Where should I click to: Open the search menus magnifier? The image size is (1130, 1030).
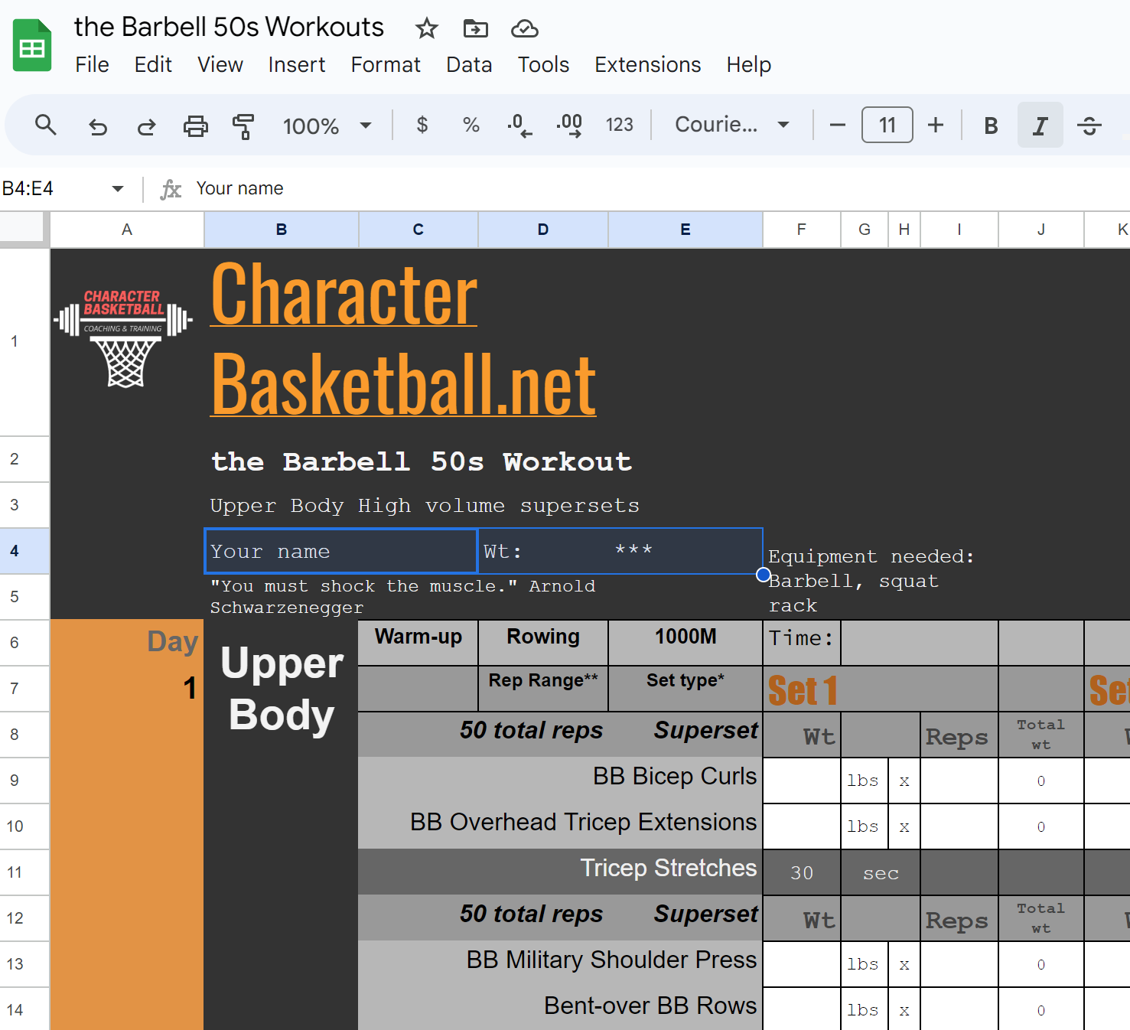(x=46, y=125)
